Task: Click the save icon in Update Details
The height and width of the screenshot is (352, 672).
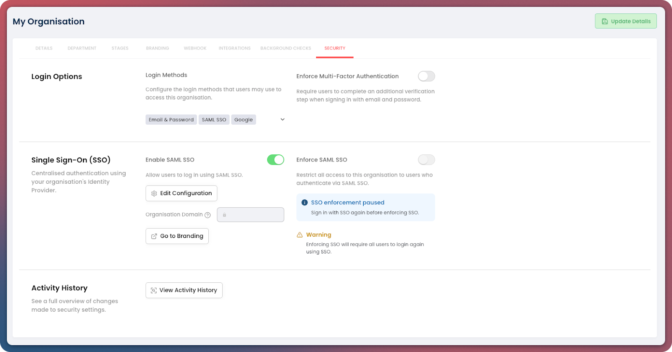Action: (x=605, y=21)
